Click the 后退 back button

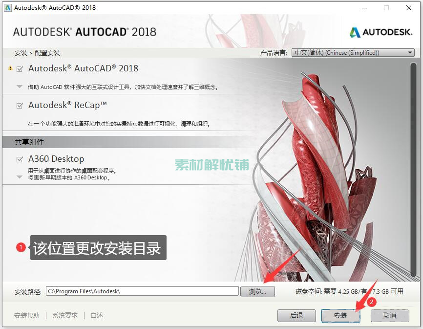click(x=296, y=315)
